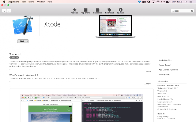Open Spotlight search in menu bar
This screenshot has height=122, width=196.
[x=186, y=2]
